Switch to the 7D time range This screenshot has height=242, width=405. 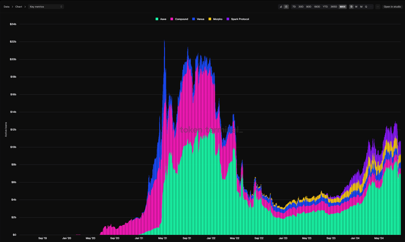(294, 7)
